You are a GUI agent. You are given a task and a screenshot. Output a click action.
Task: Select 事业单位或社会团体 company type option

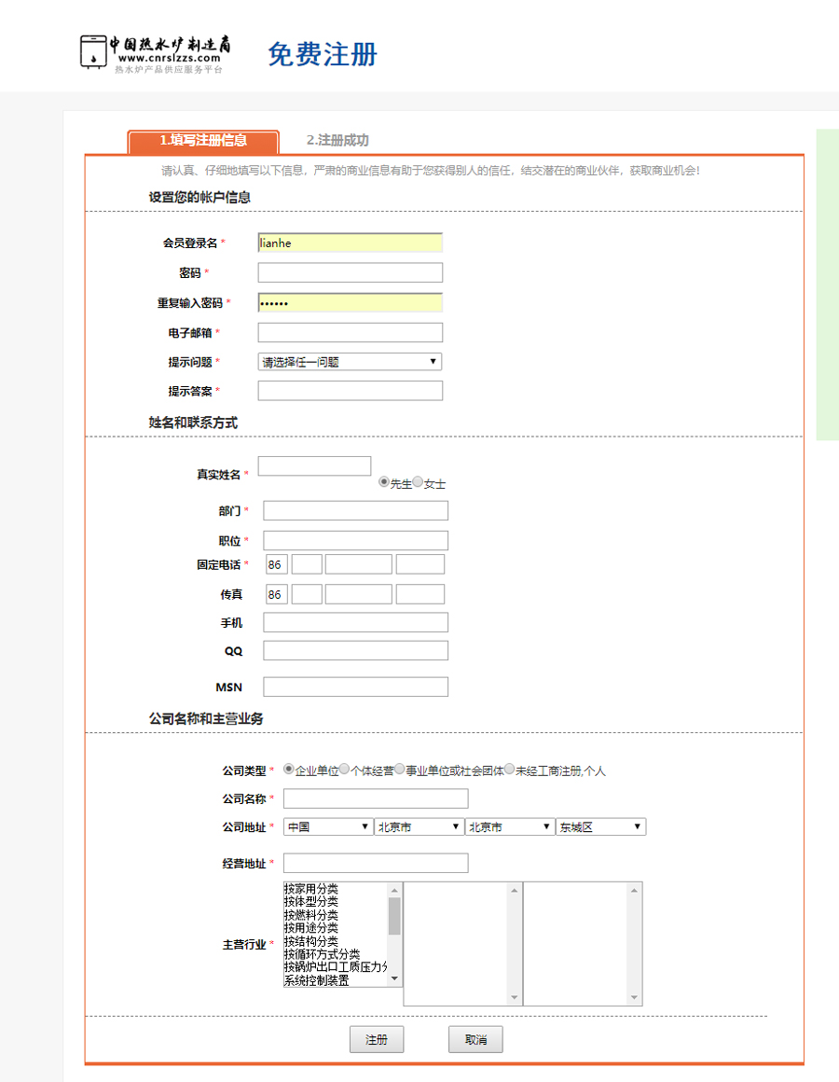(400, 770)
